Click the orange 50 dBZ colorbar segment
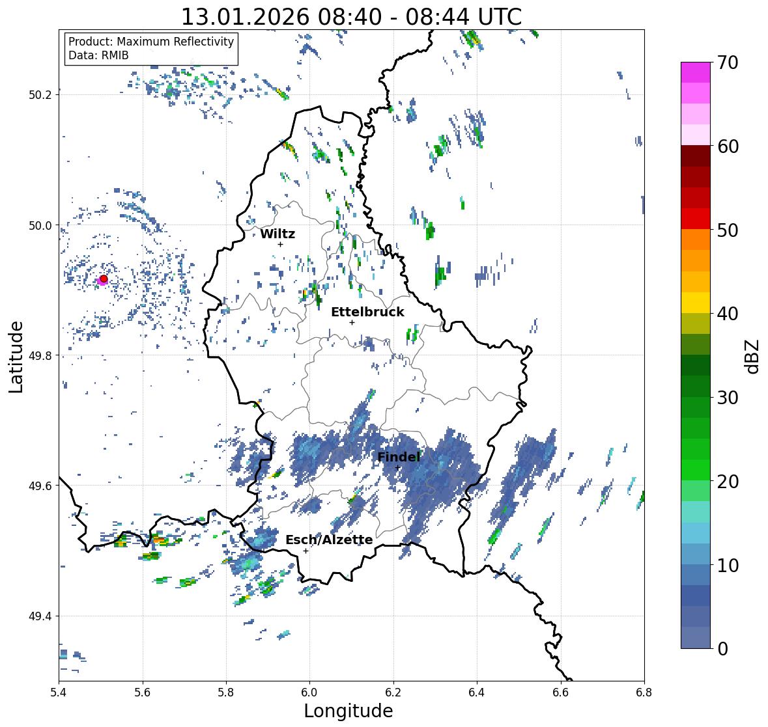This screenshot has width=768, height=727. coord(696,240)
